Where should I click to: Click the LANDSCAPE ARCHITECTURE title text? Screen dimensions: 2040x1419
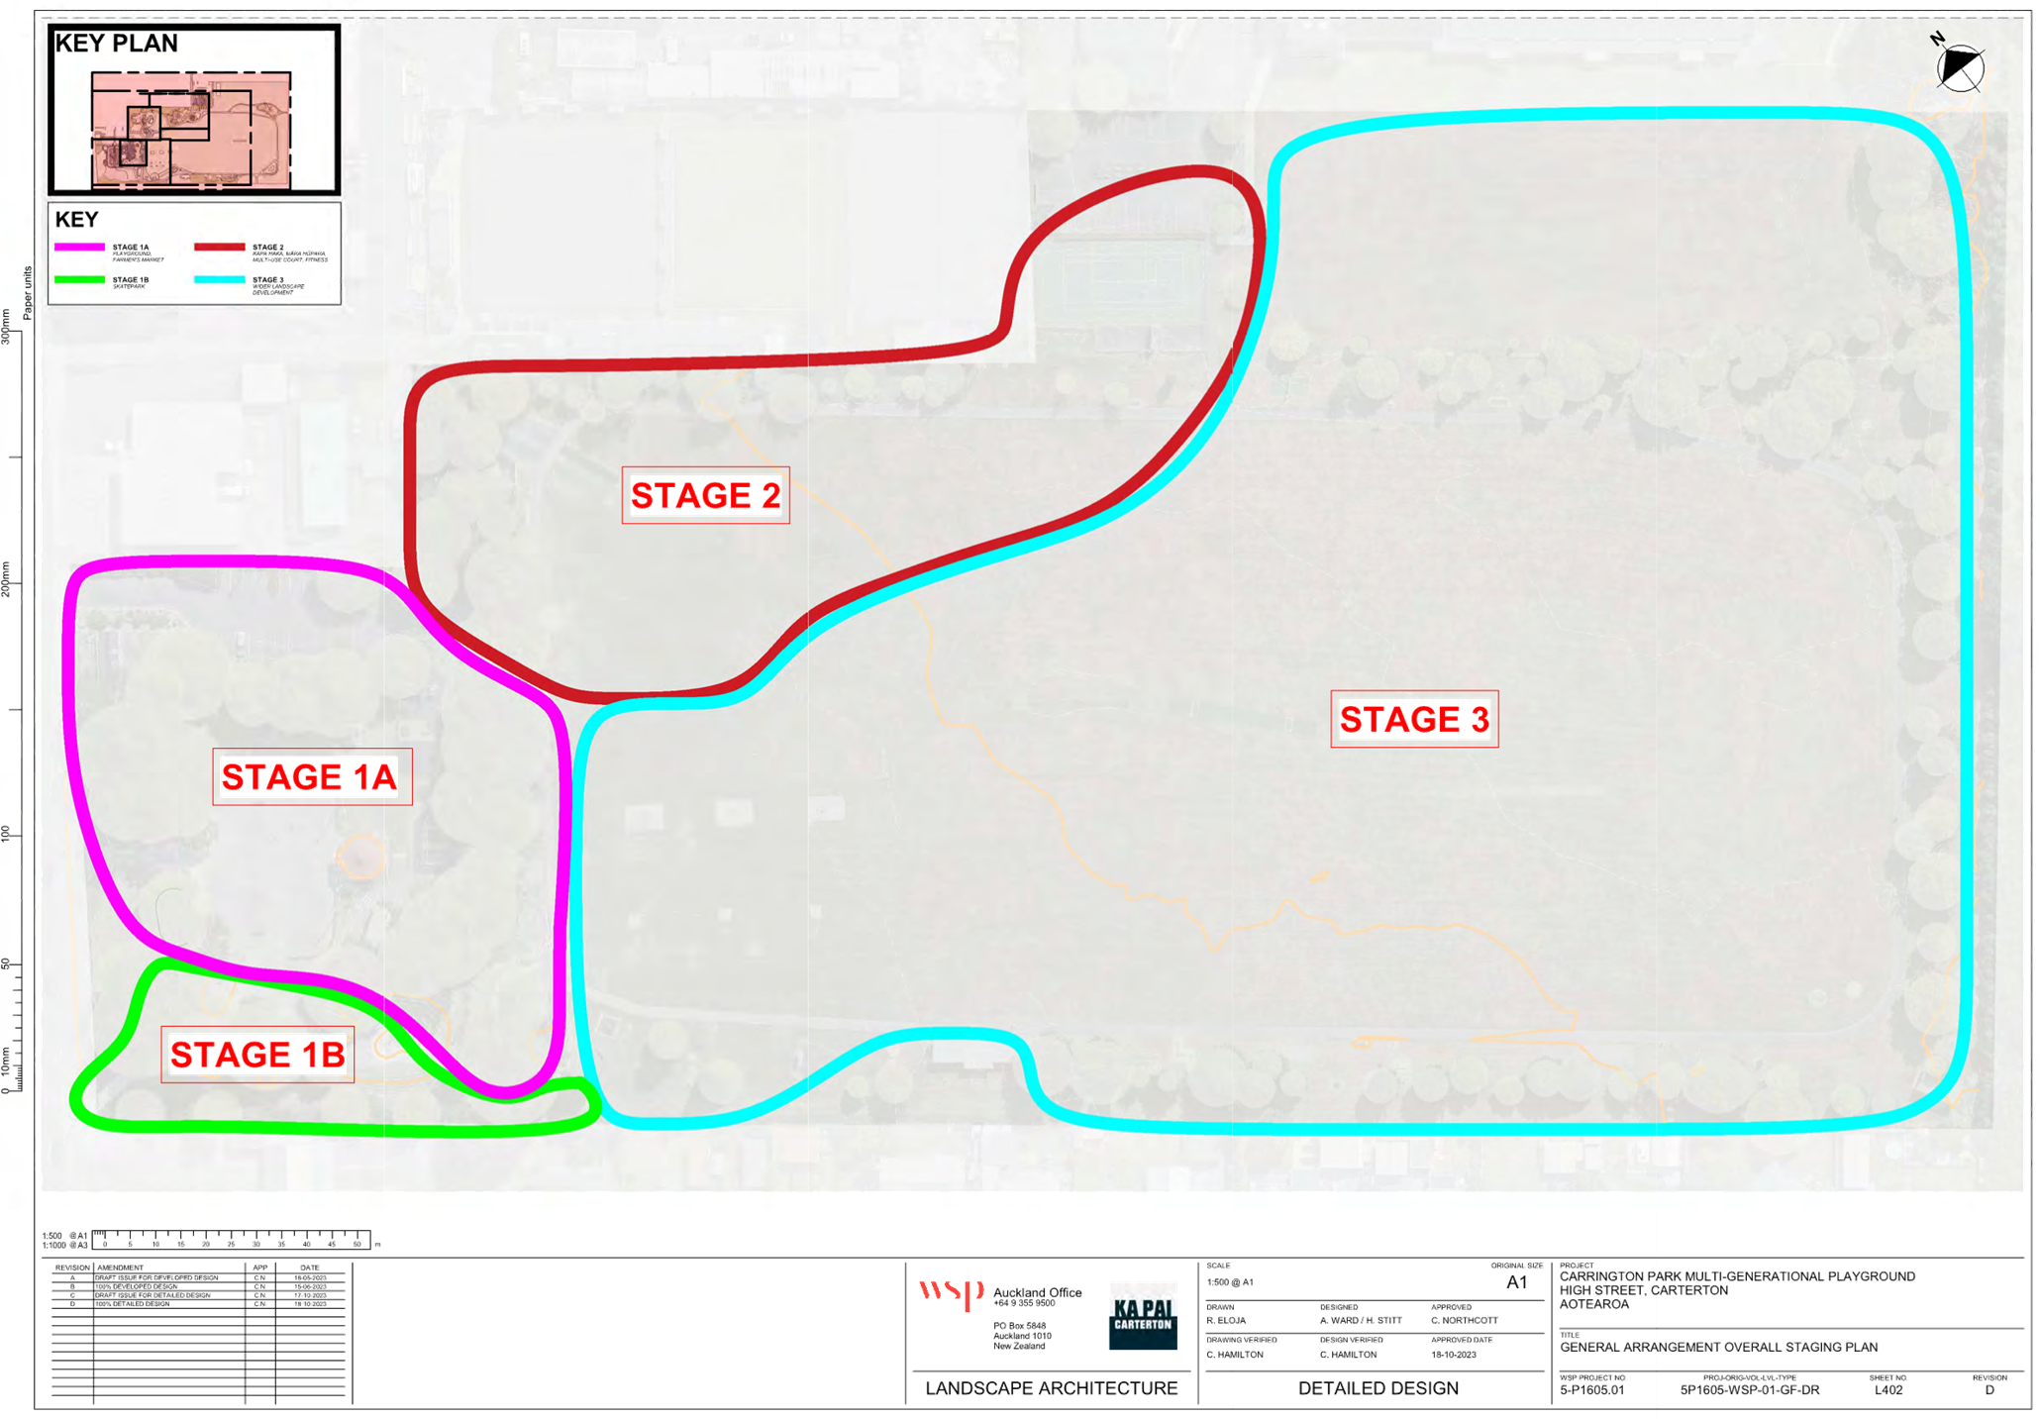1051,1388
